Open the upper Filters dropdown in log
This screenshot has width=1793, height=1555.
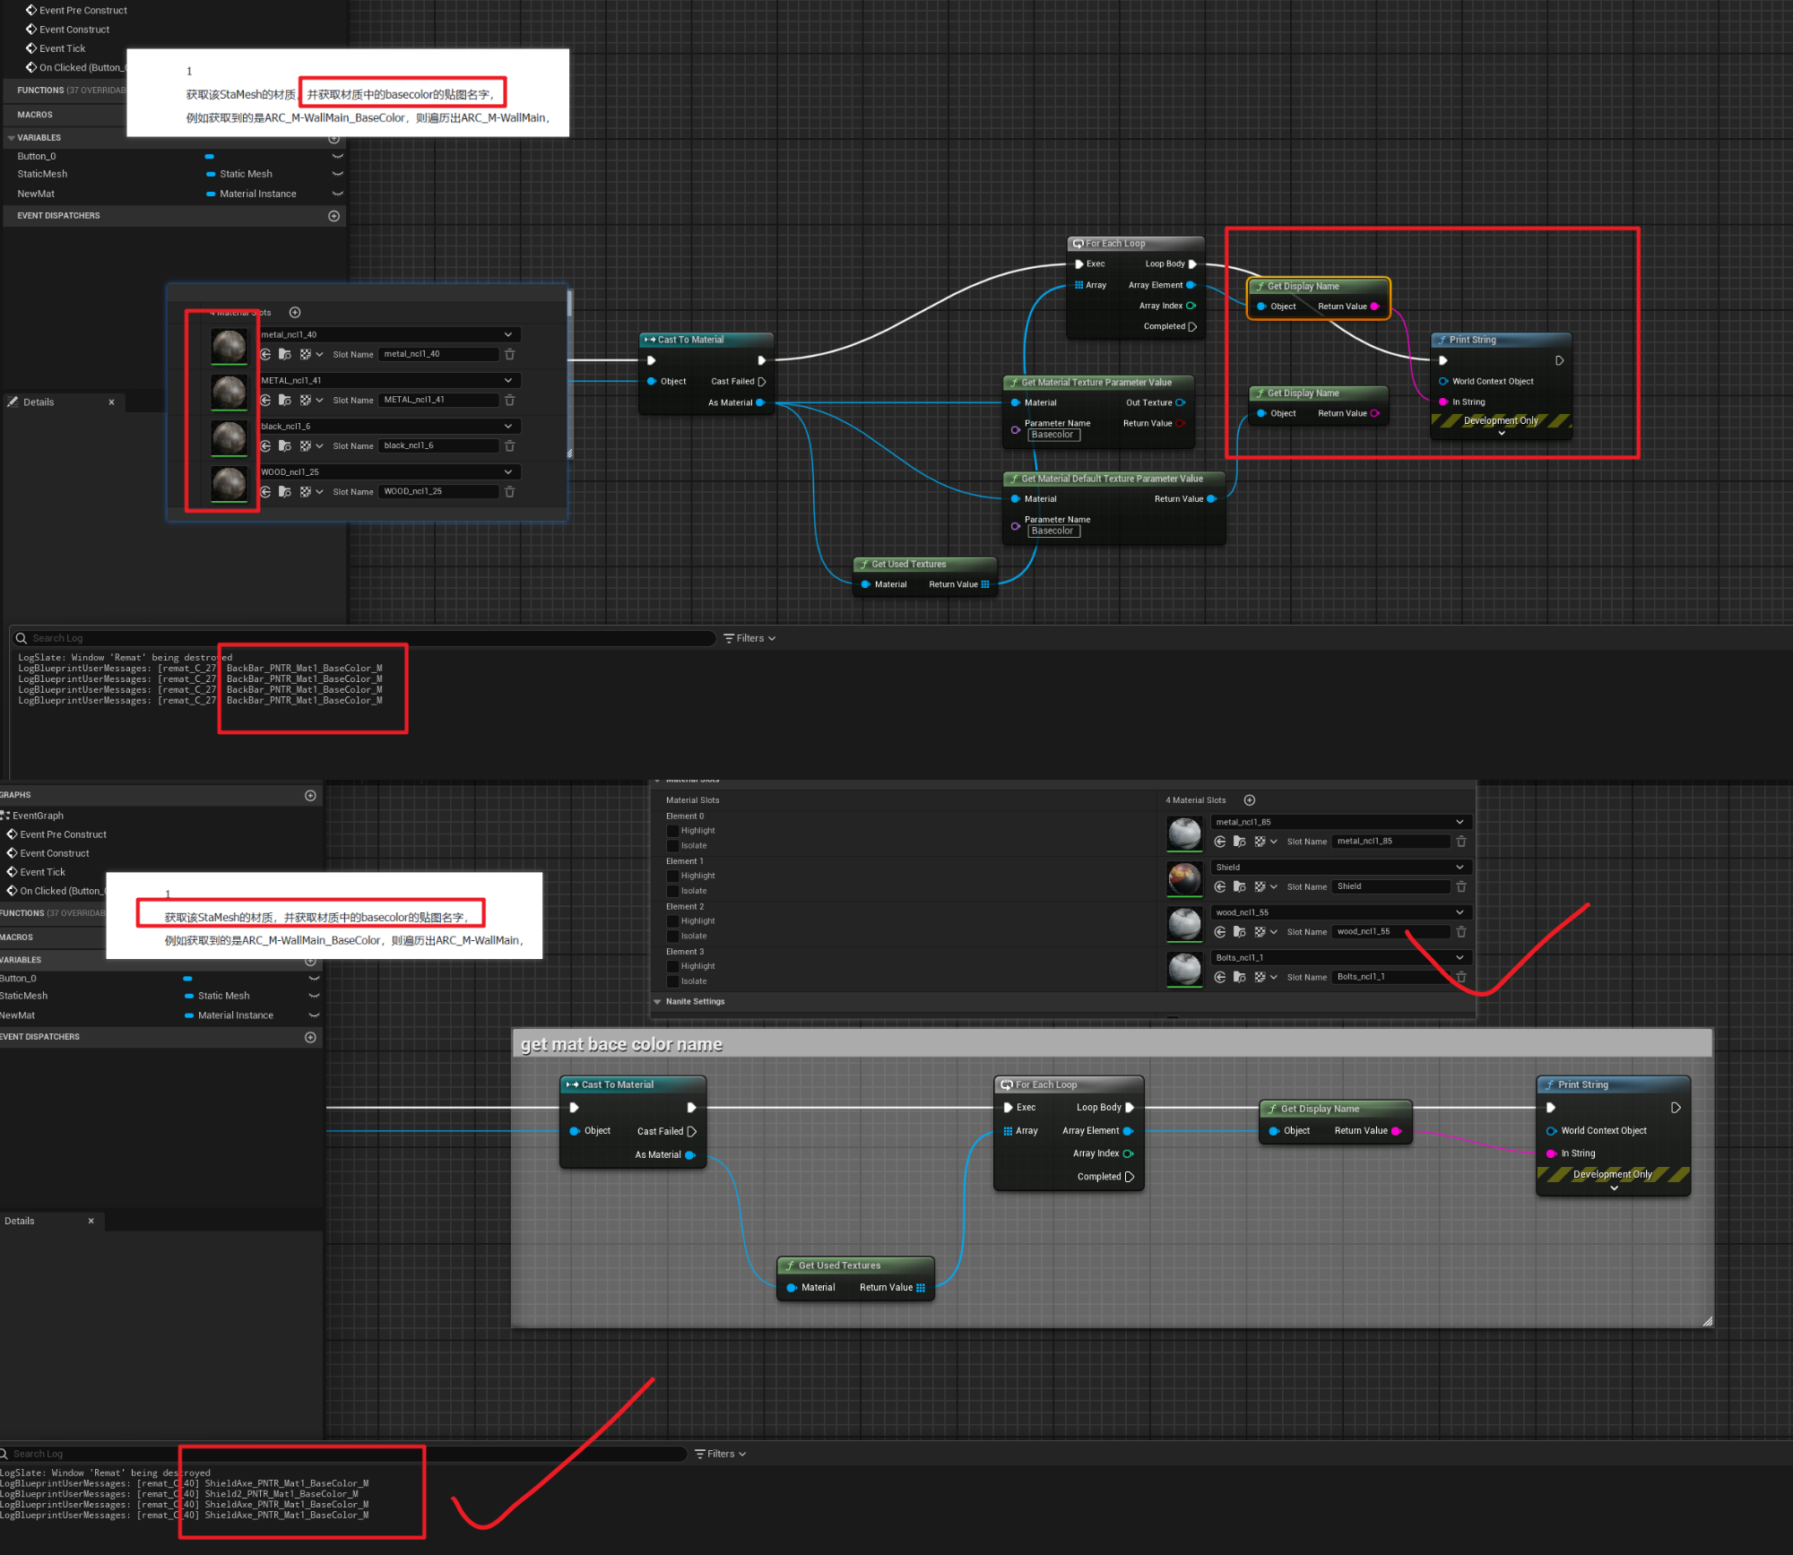(749, 639)
